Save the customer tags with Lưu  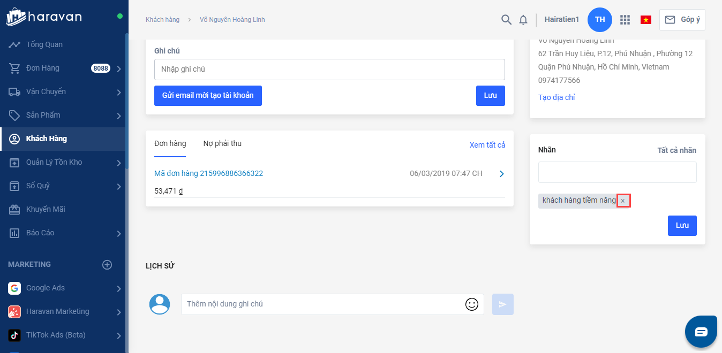[x=682, y=226]
